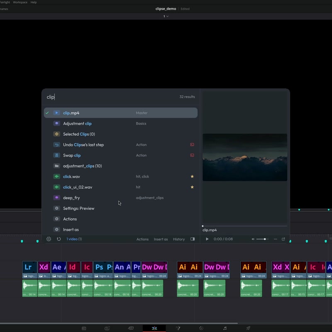Click the undo arrow icon on Undo Clipse's row

point(56,144)
